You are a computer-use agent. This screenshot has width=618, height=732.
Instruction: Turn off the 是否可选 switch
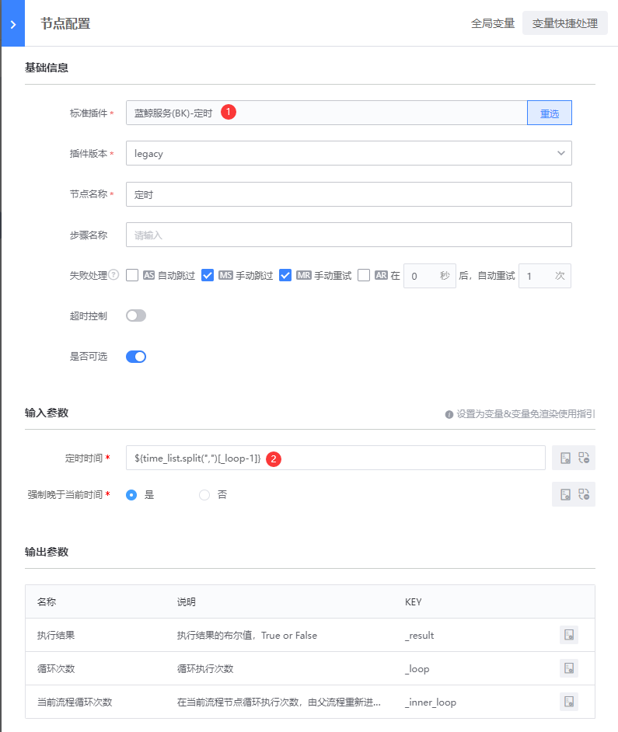pyautogui.click(x=136, y=357)
